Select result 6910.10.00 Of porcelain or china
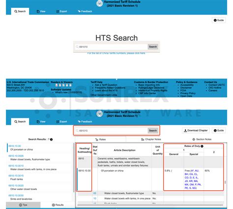 click(x=40, y=148)
